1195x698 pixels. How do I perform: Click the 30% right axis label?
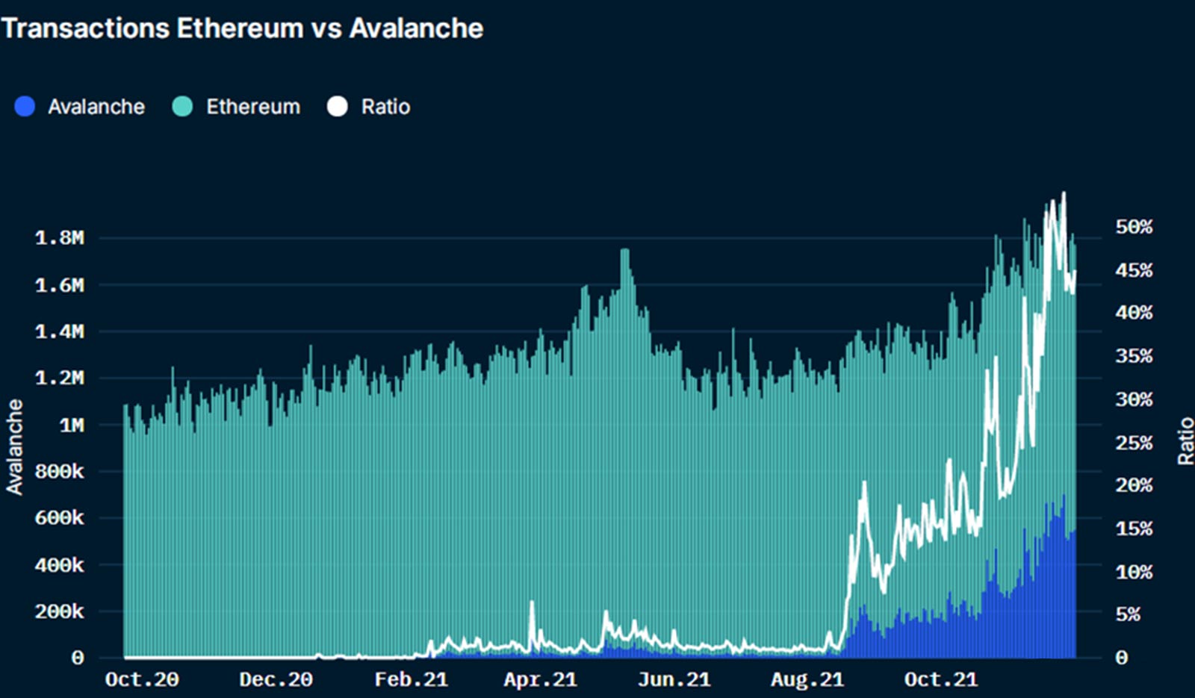(1134, 399)
